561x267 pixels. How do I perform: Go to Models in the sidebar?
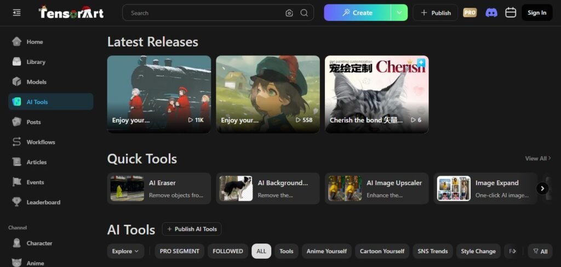pos(36,82)
